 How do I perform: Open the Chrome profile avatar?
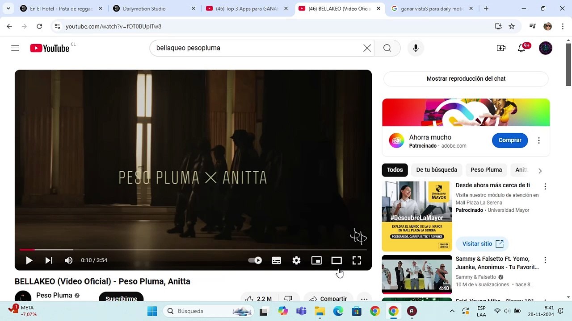(548, 26)
